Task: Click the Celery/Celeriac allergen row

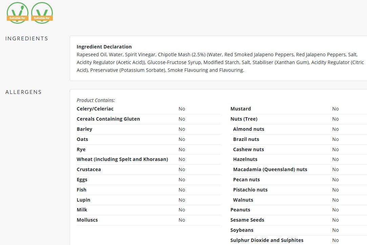Action: 95,109
